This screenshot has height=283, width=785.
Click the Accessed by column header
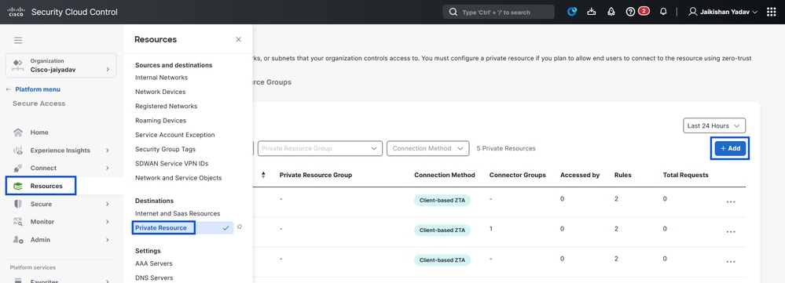click(x=580, y=175)
